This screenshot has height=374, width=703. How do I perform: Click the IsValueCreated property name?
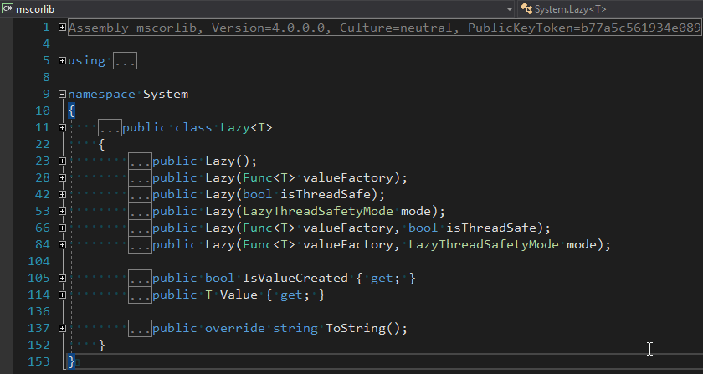(295, 279)
